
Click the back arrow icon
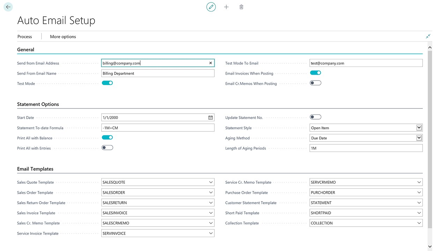(8, 7)
